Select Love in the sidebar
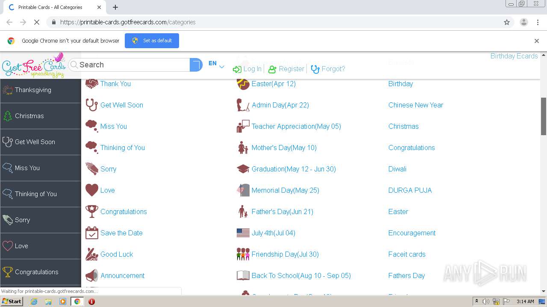This screenshot has width=547, height=307. [x=41, y=246]
